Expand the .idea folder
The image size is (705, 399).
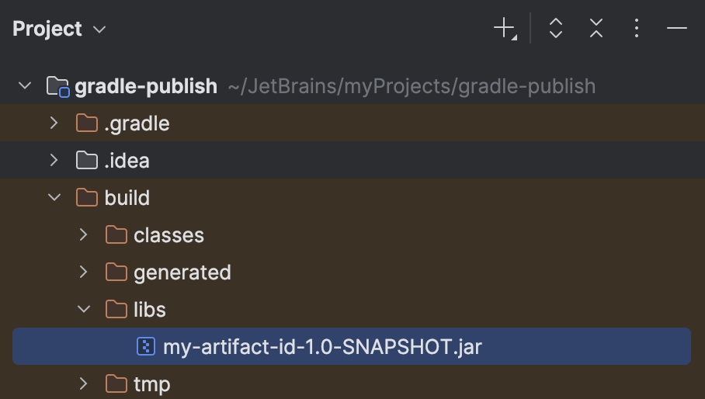click(54, 161)
